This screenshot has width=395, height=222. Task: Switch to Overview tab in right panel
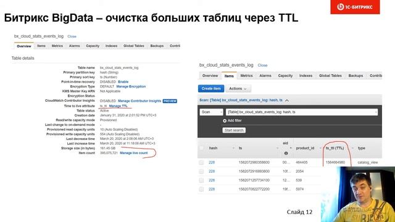(210, 75)
